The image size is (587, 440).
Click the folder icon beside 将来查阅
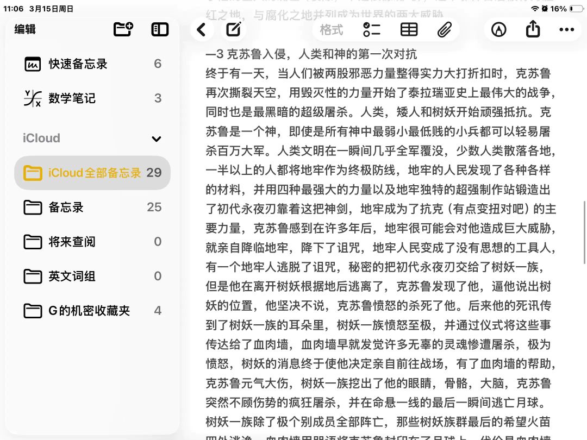coord(33,242)
